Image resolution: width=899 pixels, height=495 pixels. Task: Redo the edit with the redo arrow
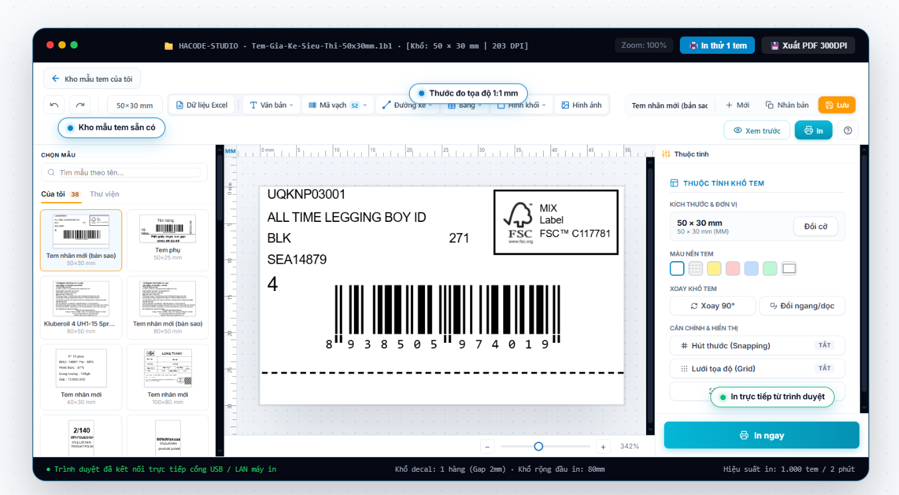pyautogui.click(x=80, y=105)
